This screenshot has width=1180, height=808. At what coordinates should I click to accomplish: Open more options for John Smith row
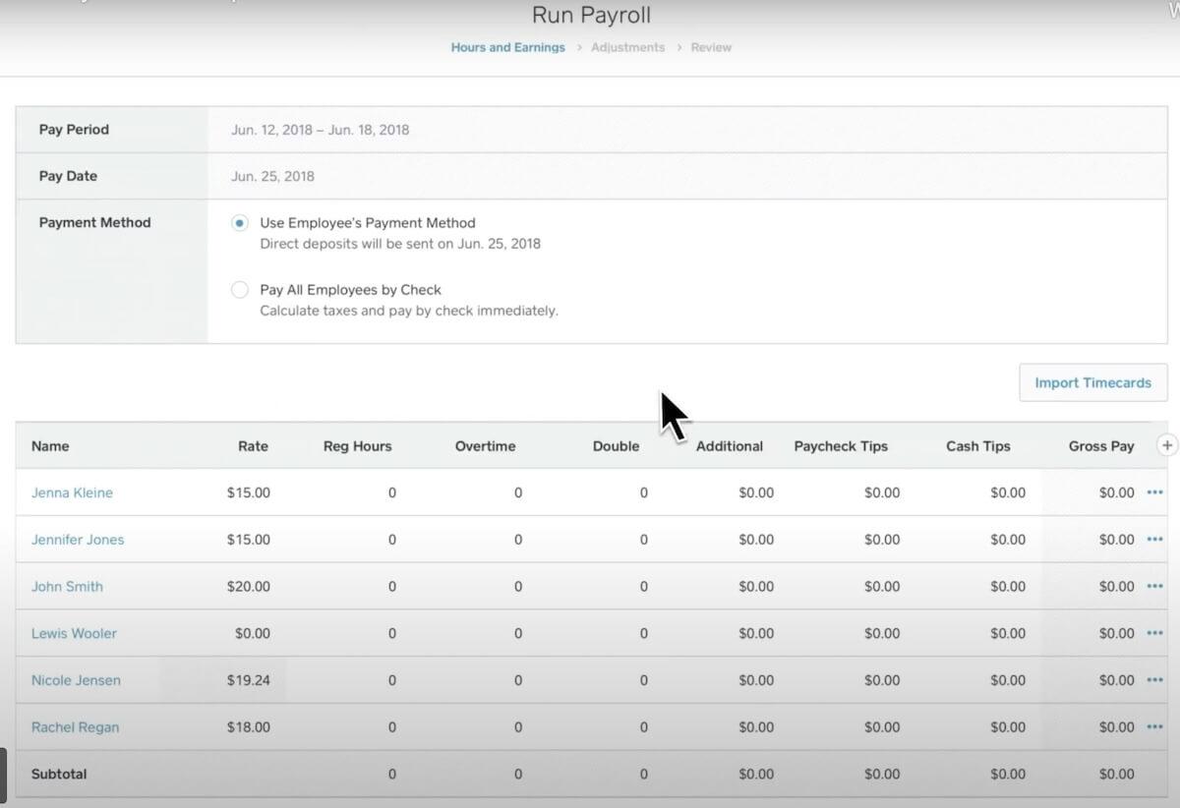tap(1154, 586)
